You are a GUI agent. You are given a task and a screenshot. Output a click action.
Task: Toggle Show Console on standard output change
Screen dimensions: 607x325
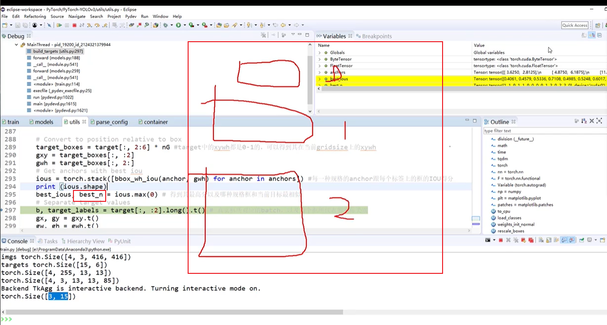[564, 240]
